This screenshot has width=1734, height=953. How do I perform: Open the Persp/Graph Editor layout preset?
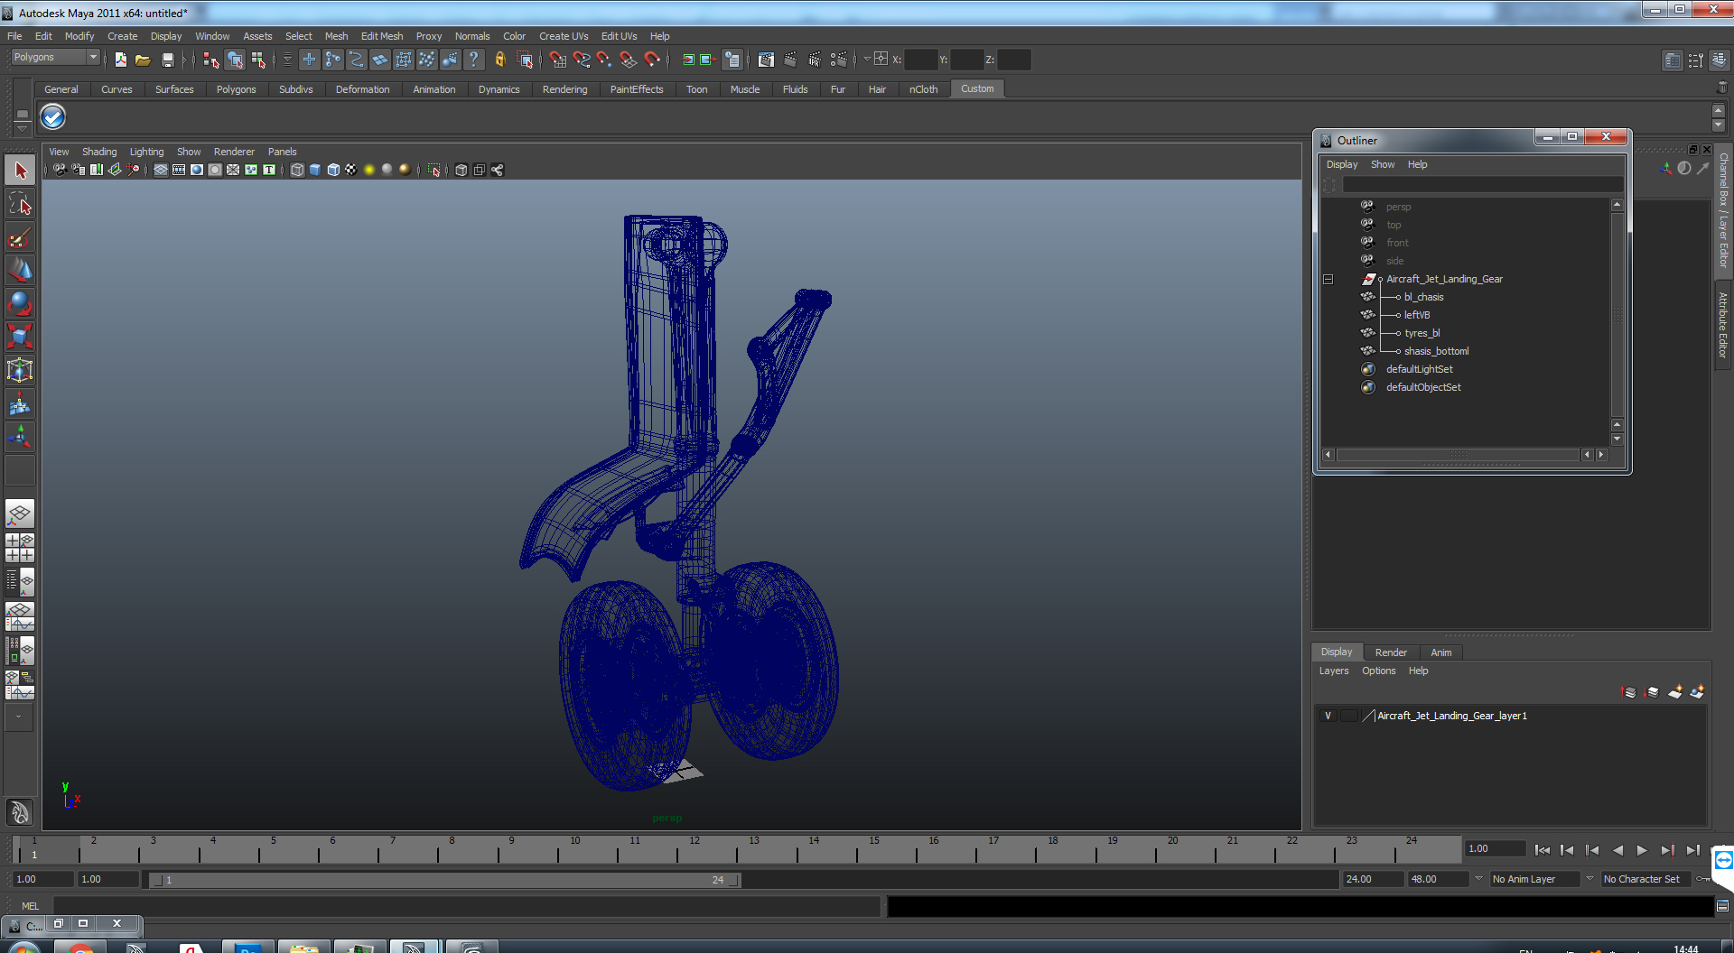click(x=20, y=616)
